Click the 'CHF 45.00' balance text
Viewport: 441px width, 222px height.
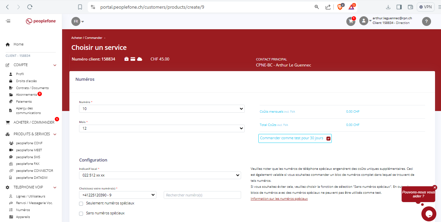[x=160, y=59]
